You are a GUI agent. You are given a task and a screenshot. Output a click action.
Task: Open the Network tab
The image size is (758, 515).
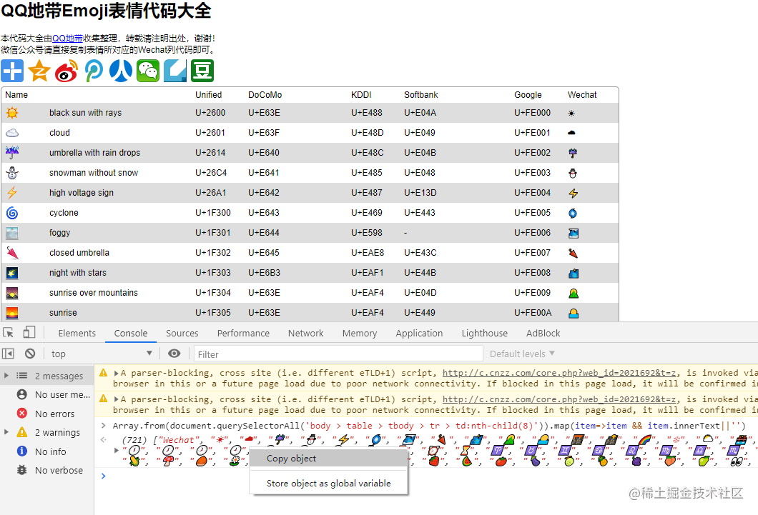pos(305,333)
